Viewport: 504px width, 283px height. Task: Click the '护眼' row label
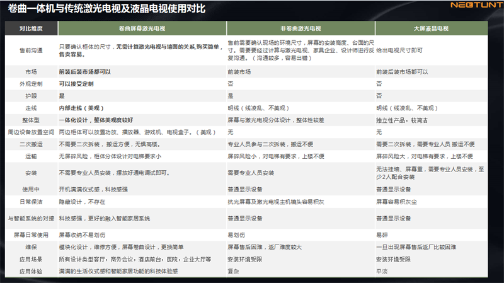(x=31, y=96)
